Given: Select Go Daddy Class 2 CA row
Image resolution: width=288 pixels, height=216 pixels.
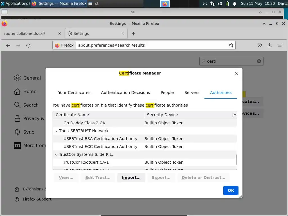Looking at the screenshot, I should click(x=145, y=123).
